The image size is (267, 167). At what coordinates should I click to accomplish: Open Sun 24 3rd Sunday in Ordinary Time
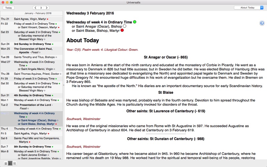tap(31, 44)
